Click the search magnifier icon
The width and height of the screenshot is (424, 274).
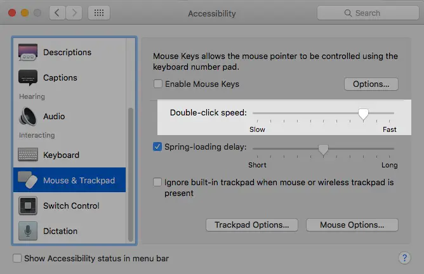(x=348, y=13)
